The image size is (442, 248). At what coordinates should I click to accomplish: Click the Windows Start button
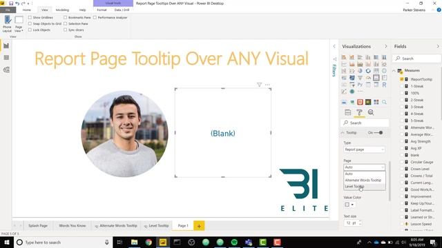[7, 242]
